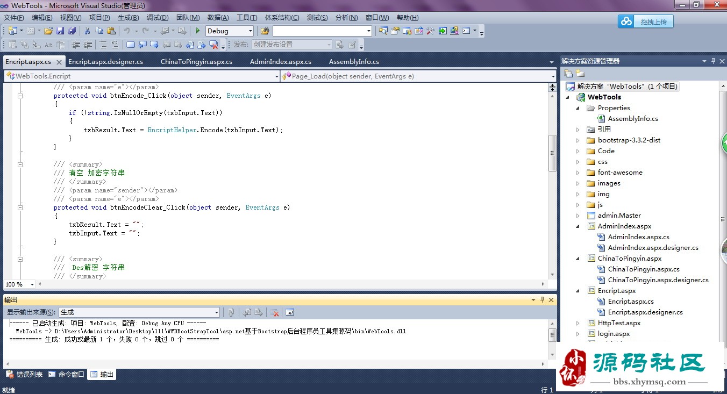Open the 错误列表 error list tab
727x394 pixels.
tap(24, 374)
